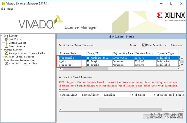187x123 pixels.
Task: Sort by Tools/IP column header
Action: click(x=99, y=53)
